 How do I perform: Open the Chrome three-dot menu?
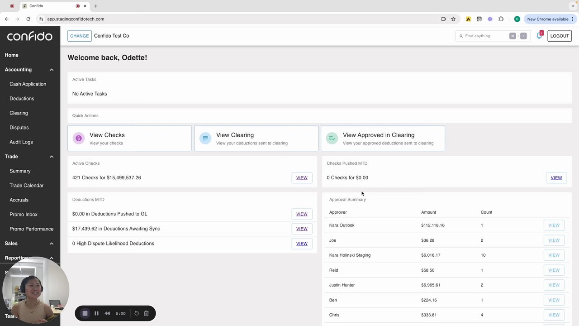click(573, 19)
